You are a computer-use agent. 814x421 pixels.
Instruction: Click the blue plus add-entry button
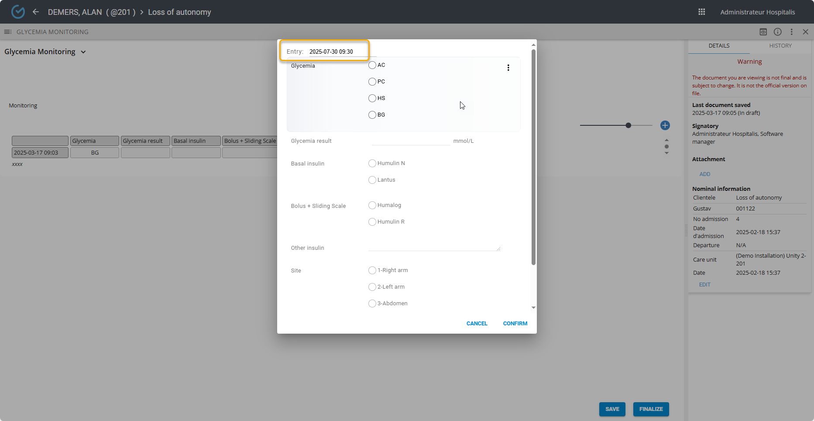pyautogui.click(x=665, y=125)
